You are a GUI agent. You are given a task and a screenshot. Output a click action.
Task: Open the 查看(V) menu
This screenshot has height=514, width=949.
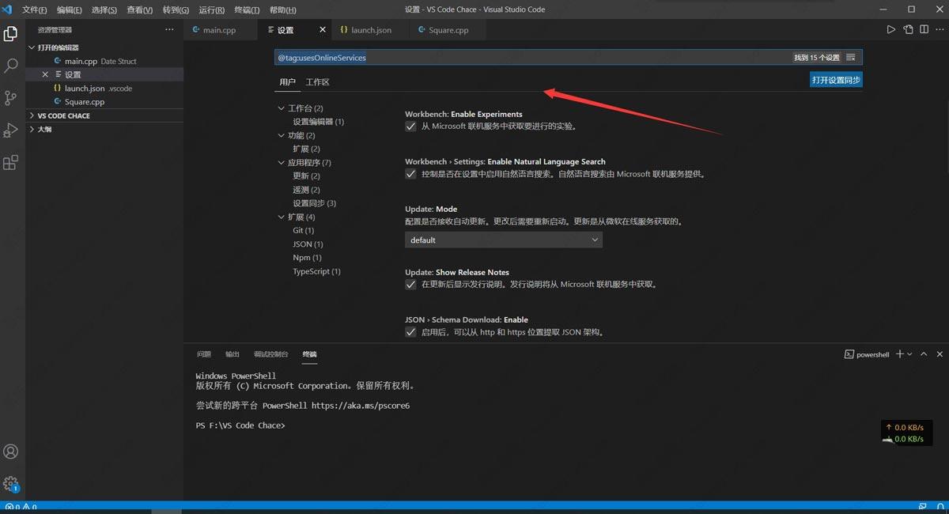tap(140, 10)
